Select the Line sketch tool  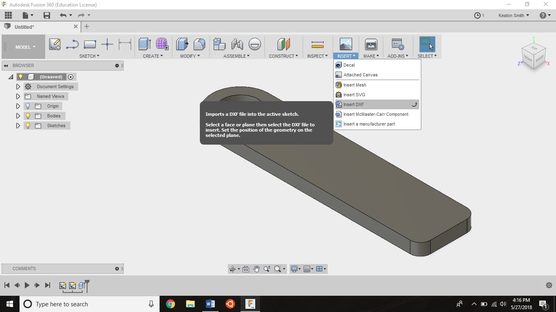(72, 44)
